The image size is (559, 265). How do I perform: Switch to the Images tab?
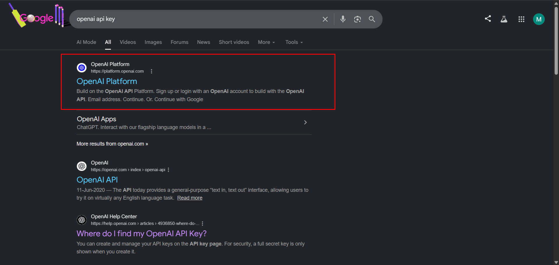click(153, 42)
